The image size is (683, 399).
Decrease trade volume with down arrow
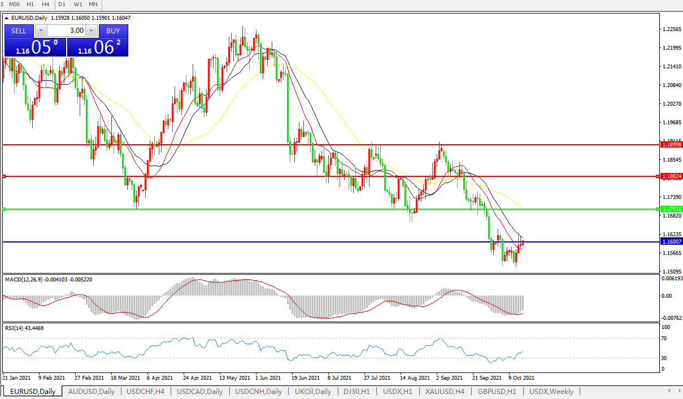pyautogui.click(x=41, y=31)
